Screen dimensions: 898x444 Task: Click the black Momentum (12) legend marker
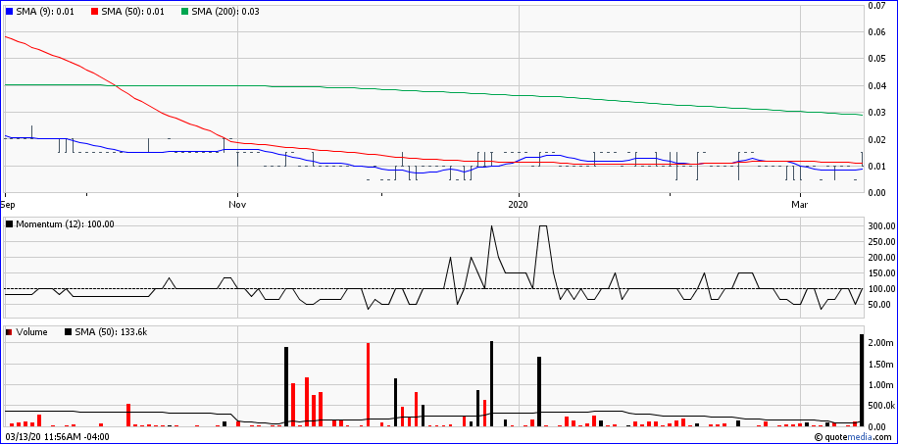tap(11, 224)
